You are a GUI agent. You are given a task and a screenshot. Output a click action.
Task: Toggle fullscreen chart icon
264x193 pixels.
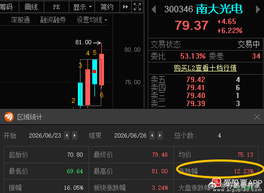pos(137,7)
